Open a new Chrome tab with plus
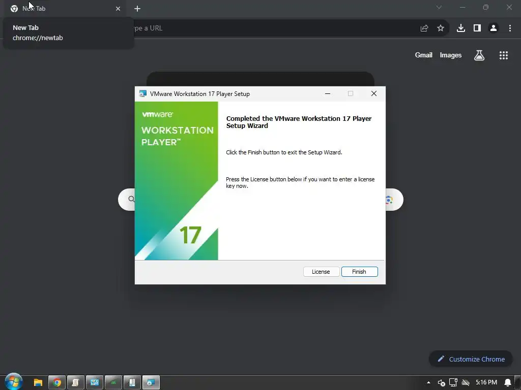 pyautogui.click(x=137, y=9)
